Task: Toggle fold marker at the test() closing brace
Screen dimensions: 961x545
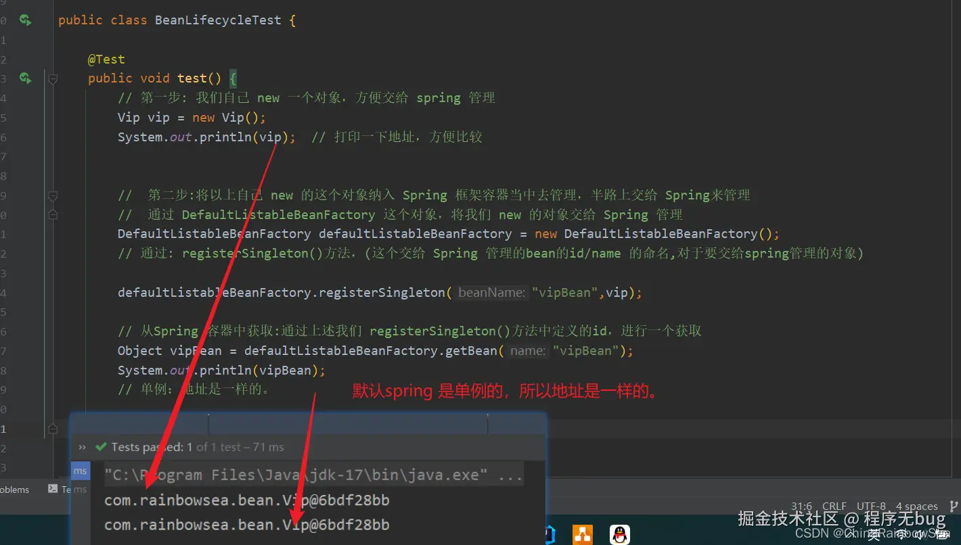Action: pyautogui.click(x=53, y=429)
